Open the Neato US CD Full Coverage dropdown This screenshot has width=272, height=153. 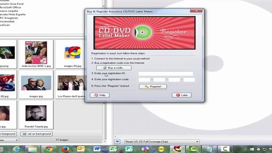pos(162,142)
